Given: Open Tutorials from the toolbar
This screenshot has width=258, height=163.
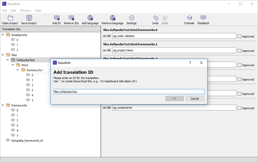Looking at the screenshot, I should click(x=189, y=20).
